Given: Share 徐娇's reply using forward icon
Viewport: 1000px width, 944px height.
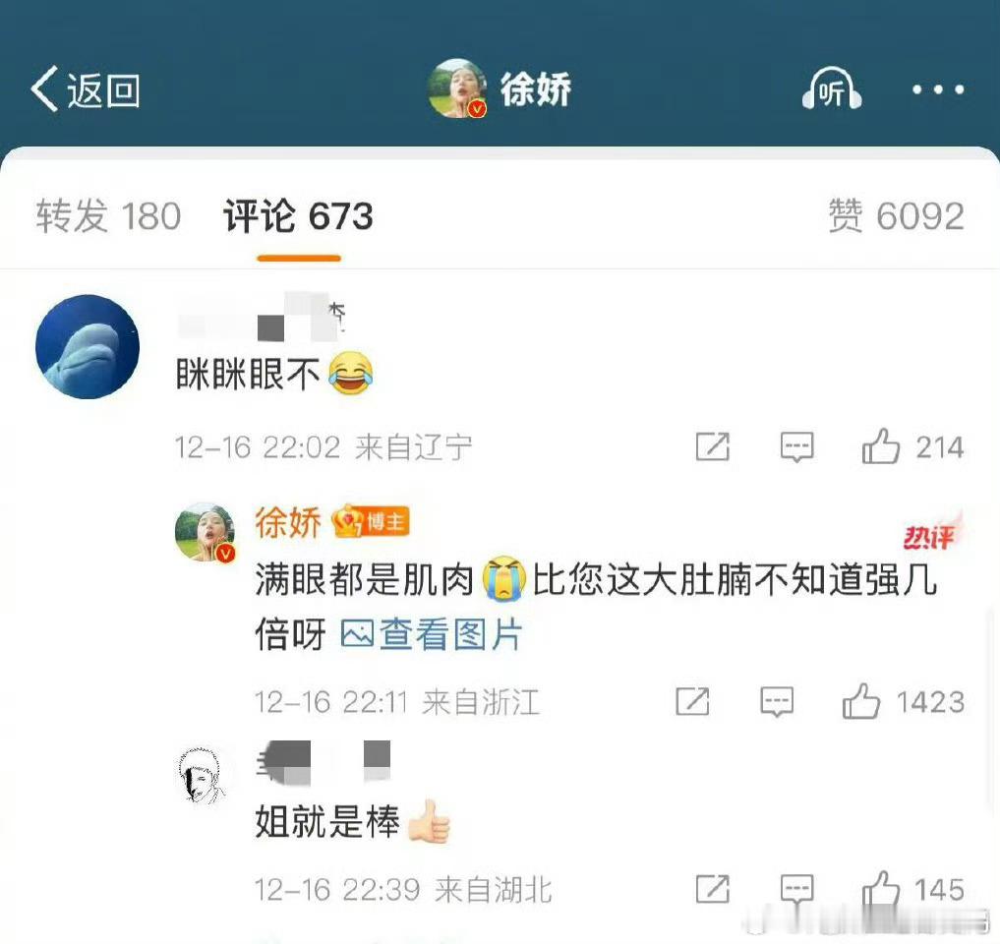Looking at the screenshot, I should tap(692, 702).
